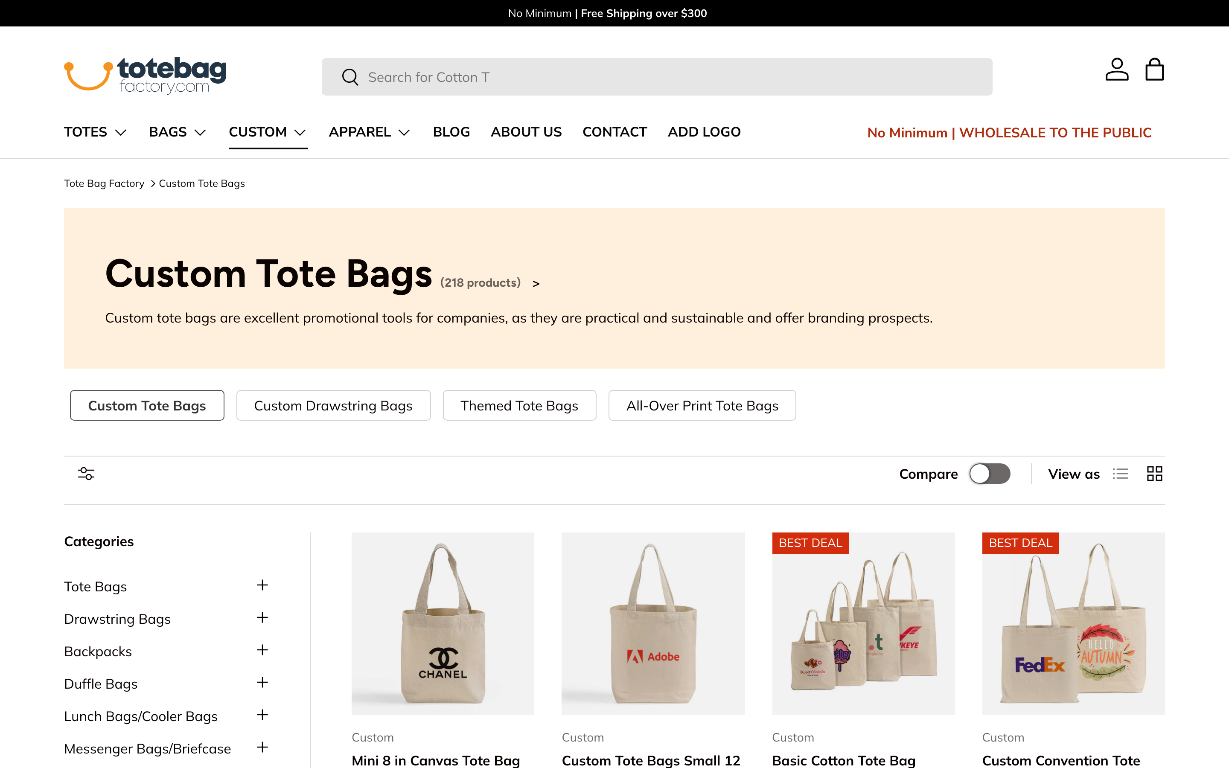Expand the Duffle Bags category
Screen dimensions: 1229x768
pos(262,683)
